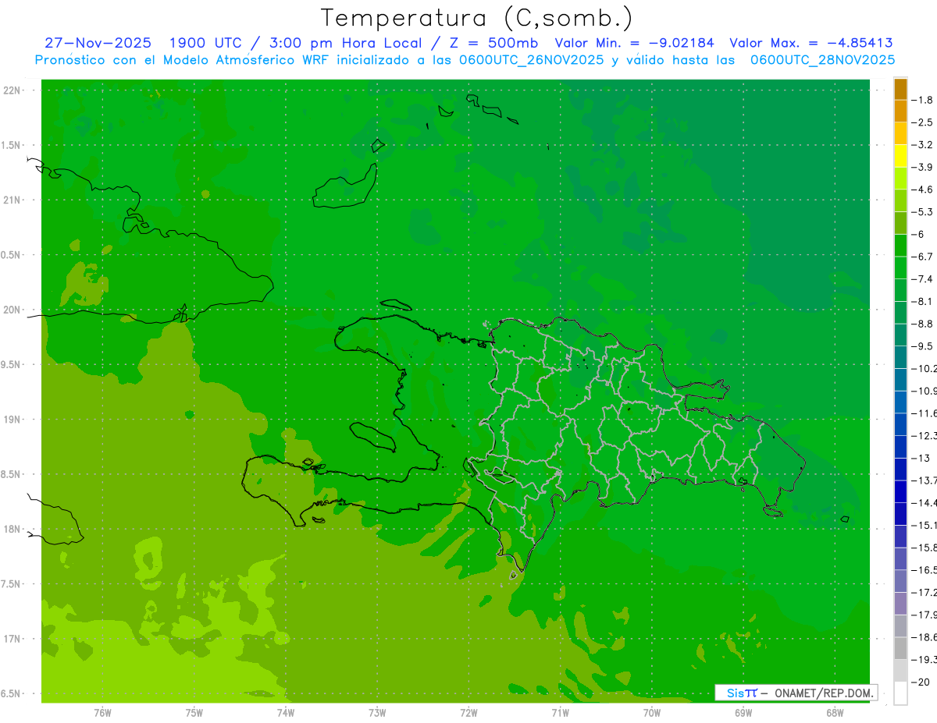The width and height of the screenshot is (937, 723).
Task: Click the '76W' longitude axis label
Action: [102, 713]
